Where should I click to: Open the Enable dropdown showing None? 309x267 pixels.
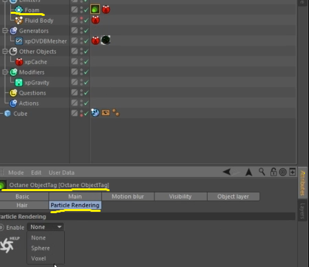tap(46, 227)
